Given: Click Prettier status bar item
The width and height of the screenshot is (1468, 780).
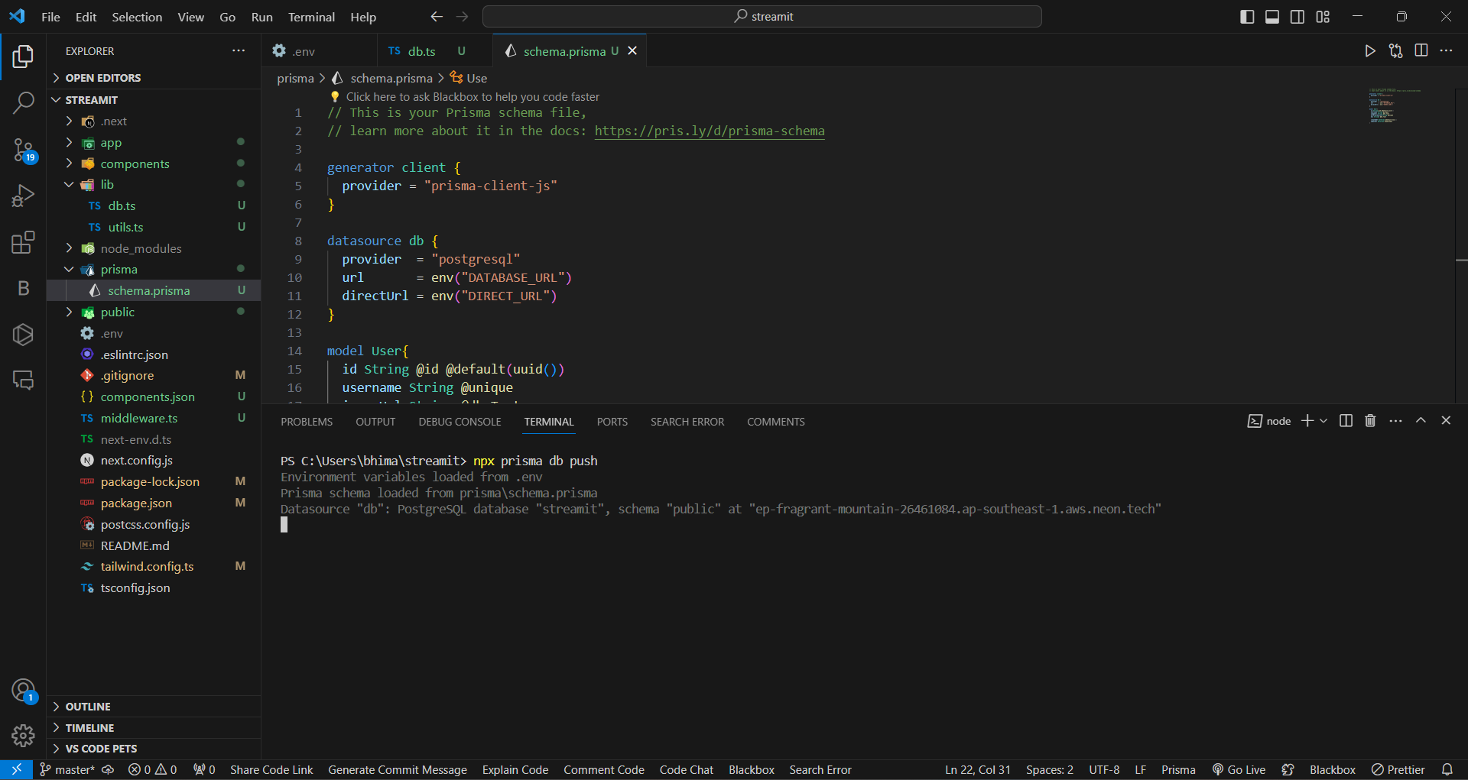Looking at the screenshot, I should 1398,770.
